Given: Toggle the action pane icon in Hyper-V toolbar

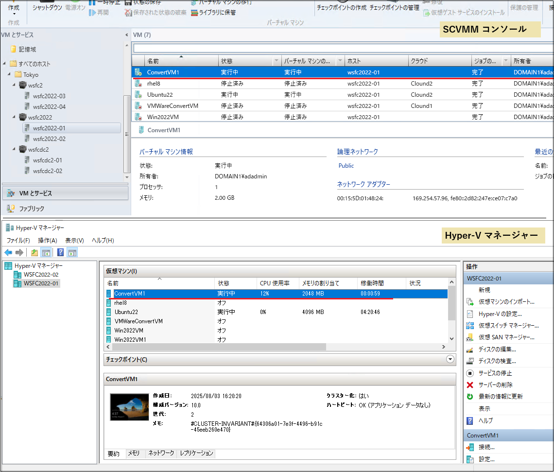Looking at the screenshot, I should pos(72,252).
